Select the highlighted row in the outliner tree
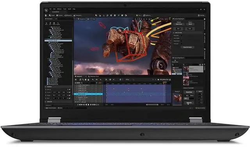 pyautogui.click(x=58, y=41)
